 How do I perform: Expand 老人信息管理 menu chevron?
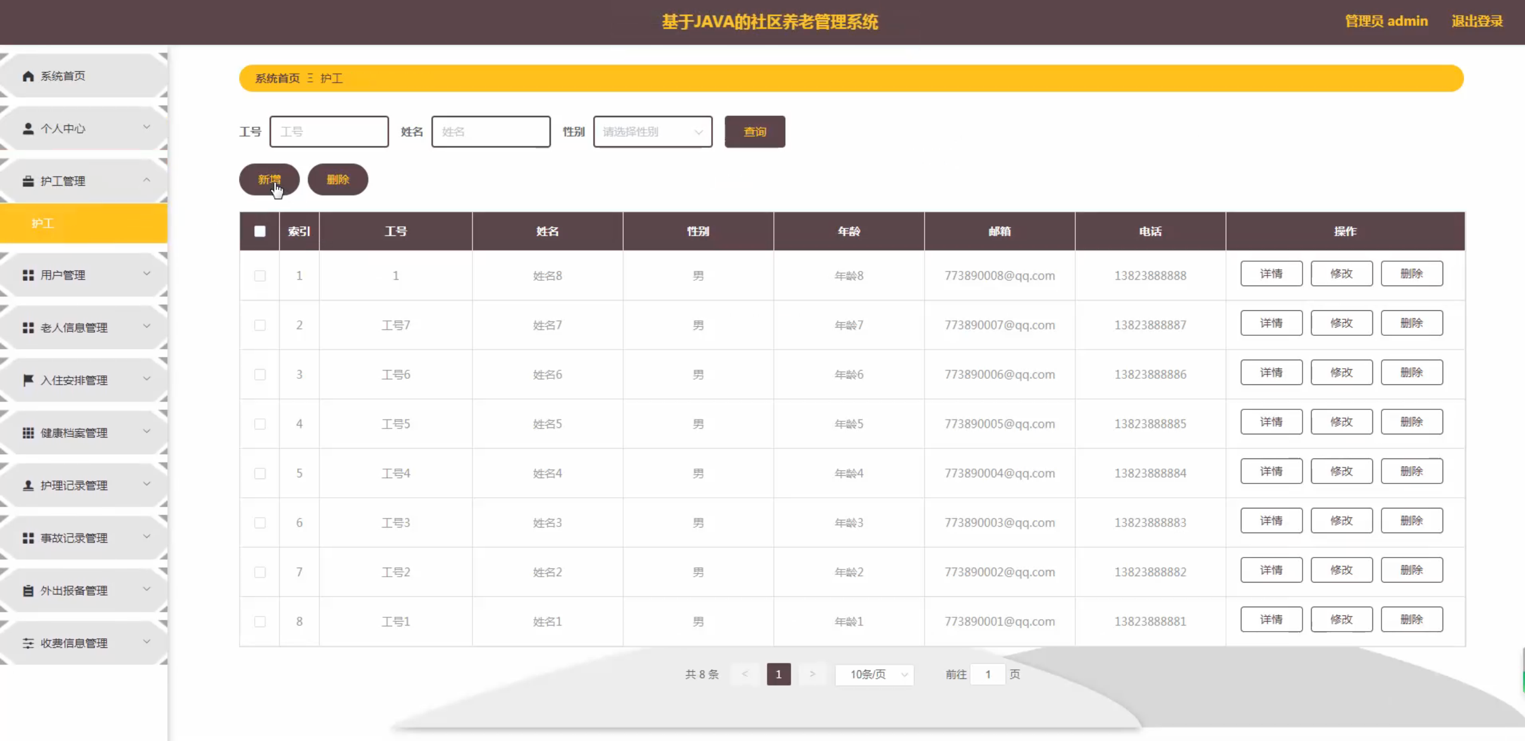click(147, 326)
